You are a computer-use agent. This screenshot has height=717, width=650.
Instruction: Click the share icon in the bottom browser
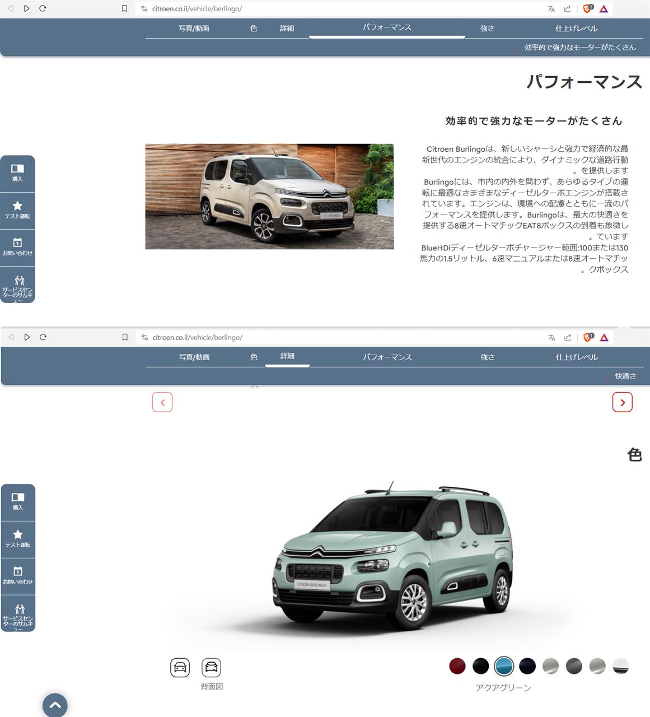click(568, 337)
